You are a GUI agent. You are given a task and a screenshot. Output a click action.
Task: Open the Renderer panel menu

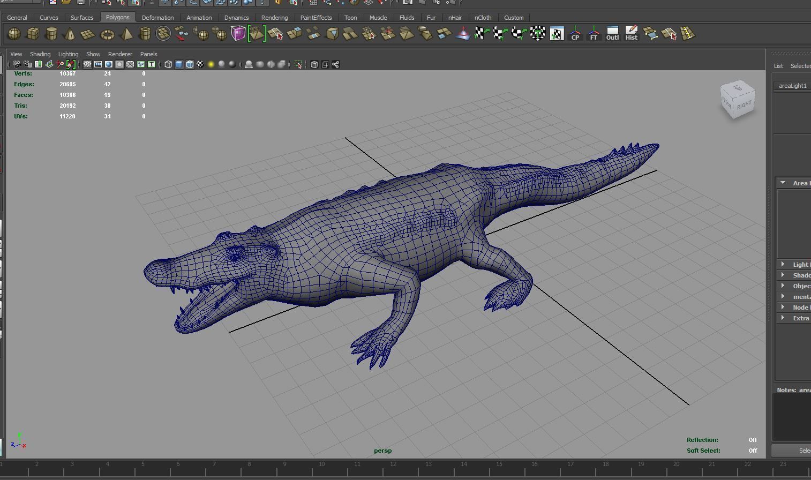point(120,54)
